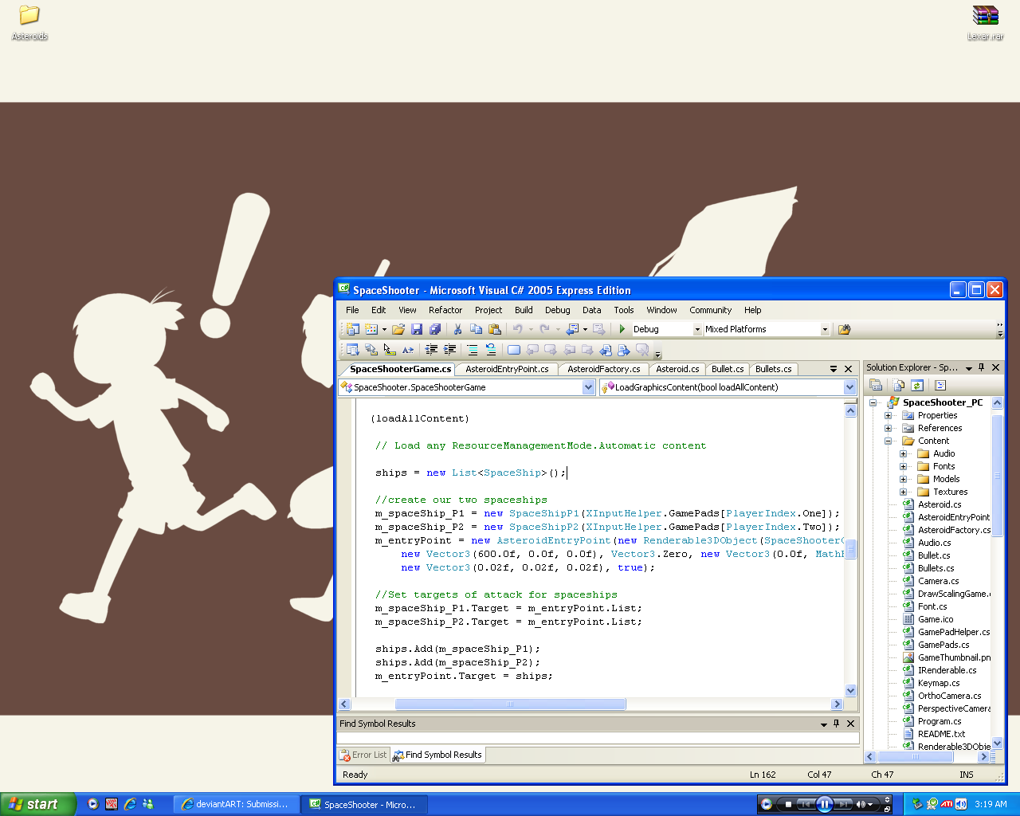
Task: Open the Community menu
Action: pos(710,310)
